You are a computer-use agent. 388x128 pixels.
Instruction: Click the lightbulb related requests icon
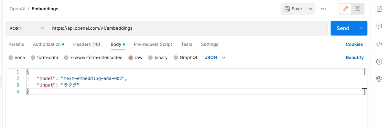coord(379,79)
